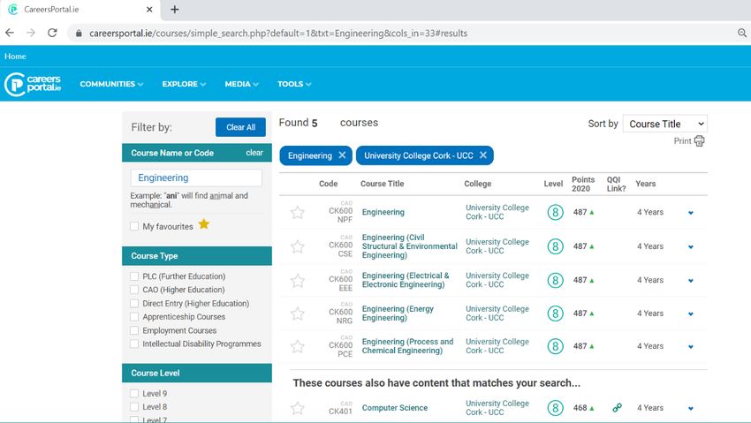Reload the current page
The image size is (751, 423).
pyautogui.click(x=52, y=33)
